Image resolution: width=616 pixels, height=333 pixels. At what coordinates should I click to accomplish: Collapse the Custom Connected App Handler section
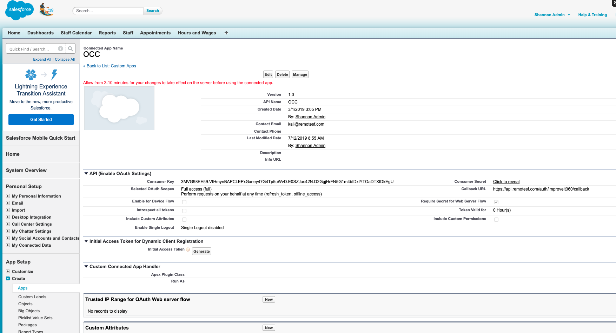[x=86, y=266]
